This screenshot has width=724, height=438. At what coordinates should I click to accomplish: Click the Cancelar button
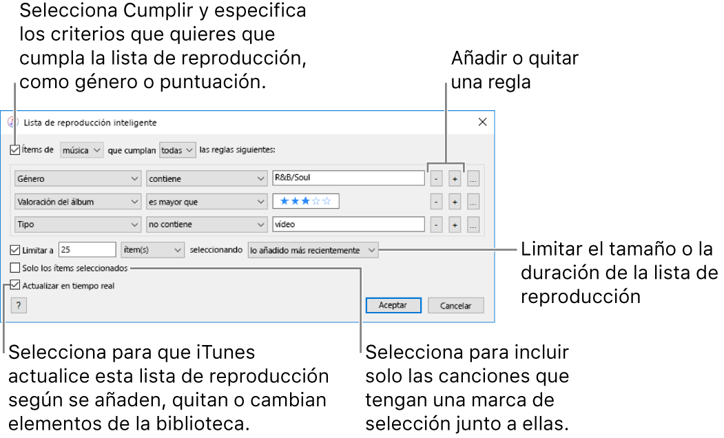click(x=456, y=306)
